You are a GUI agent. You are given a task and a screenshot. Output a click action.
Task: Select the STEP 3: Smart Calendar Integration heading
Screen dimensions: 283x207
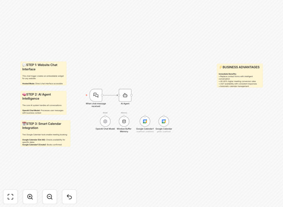pyautogui.click(x=42, y=126)
